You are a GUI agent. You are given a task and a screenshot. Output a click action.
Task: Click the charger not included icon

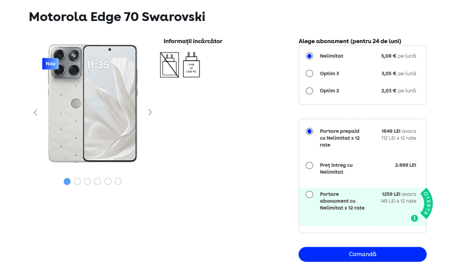tap(169, 65)
